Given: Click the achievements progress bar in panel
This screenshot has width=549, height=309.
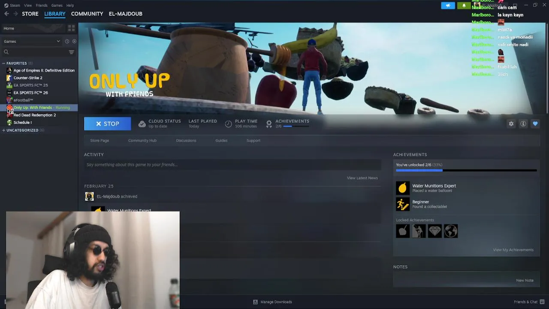Looking at the screenshot, I should tap(466, 171).
